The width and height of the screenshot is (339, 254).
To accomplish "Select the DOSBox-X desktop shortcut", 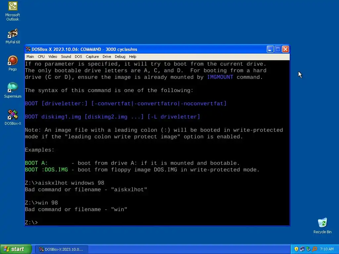I will pyautogui.click(x=13, y=117).
